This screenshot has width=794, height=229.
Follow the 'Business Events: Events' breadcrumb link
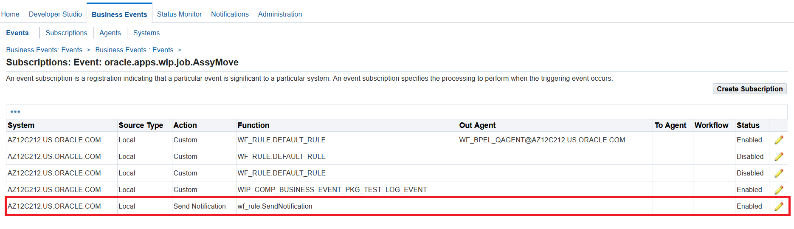coord(44,50)
